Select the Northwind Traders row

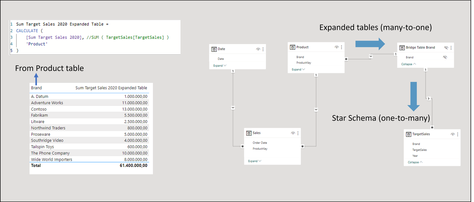[x=89, y=128]
